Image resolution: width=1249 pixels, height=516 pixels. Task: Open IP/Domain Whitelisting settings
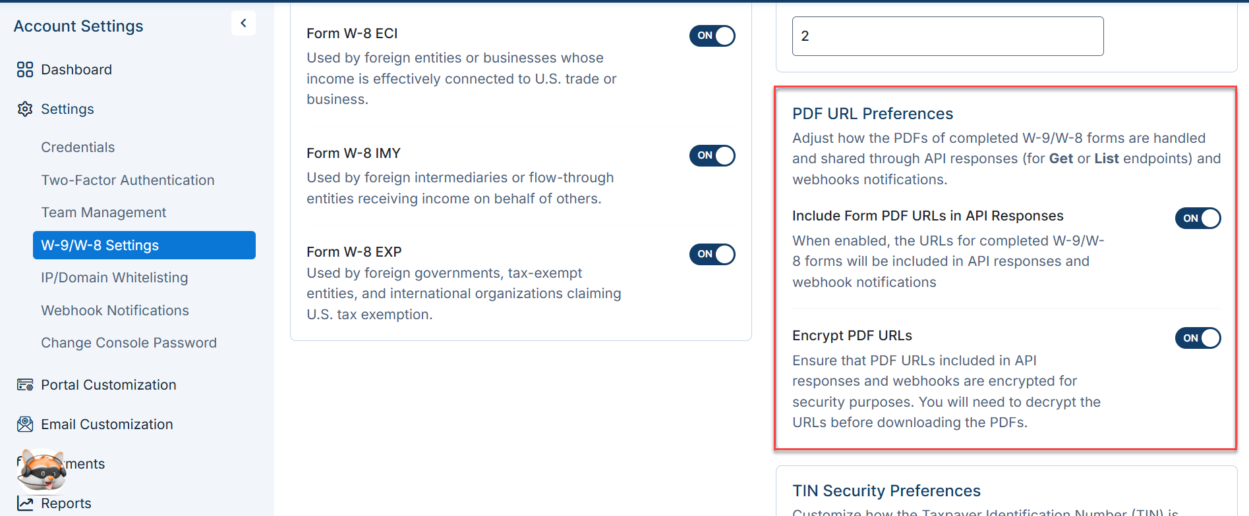(115, 278)
